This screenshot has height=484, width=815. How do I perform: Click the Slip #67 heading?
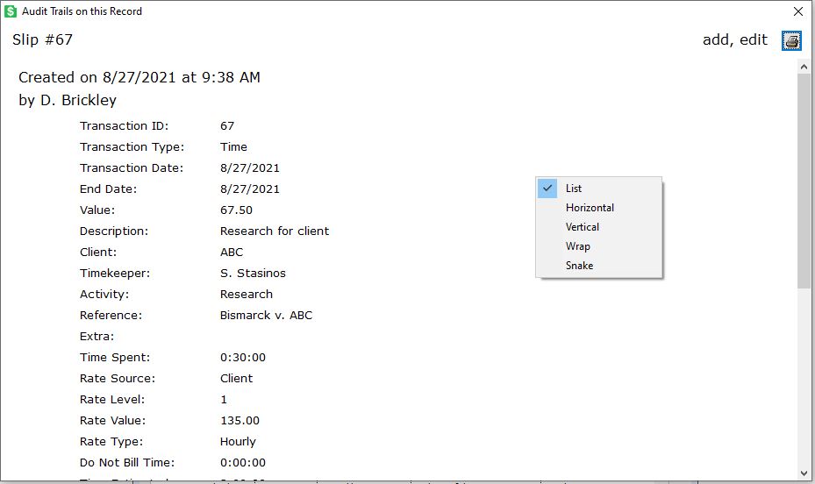[43, 40]
